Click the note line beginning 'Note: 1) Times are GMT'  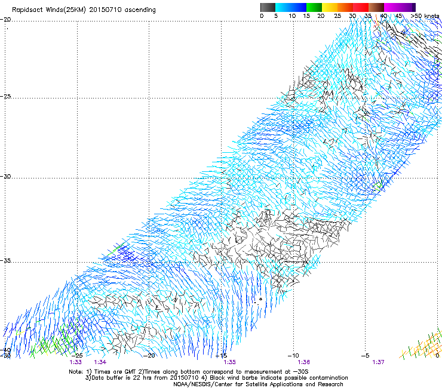(x=189, y=372)
